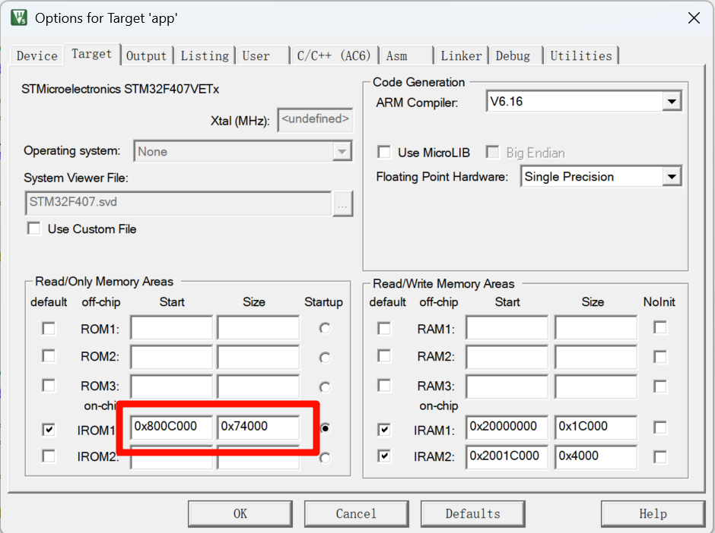The image size is (715, 533).
Task: Click the System Viewer File browse button
Action: pos(342,203)
